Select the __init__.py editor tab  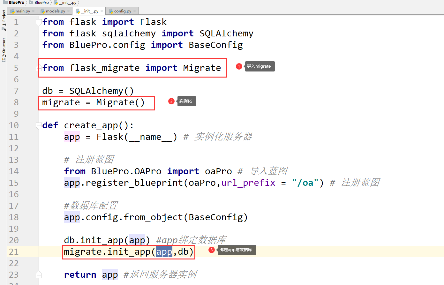[x=90, y=11]
